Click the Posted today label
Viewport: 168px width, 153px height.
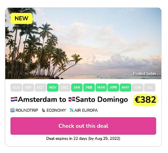pos(144,74)
